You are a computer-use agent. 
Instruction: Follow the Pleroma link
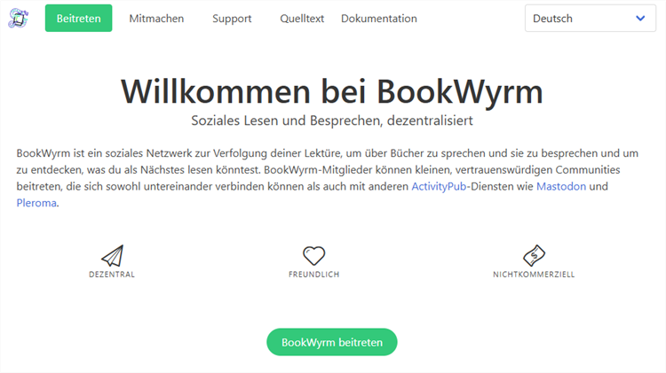click(x=36, y=203)
